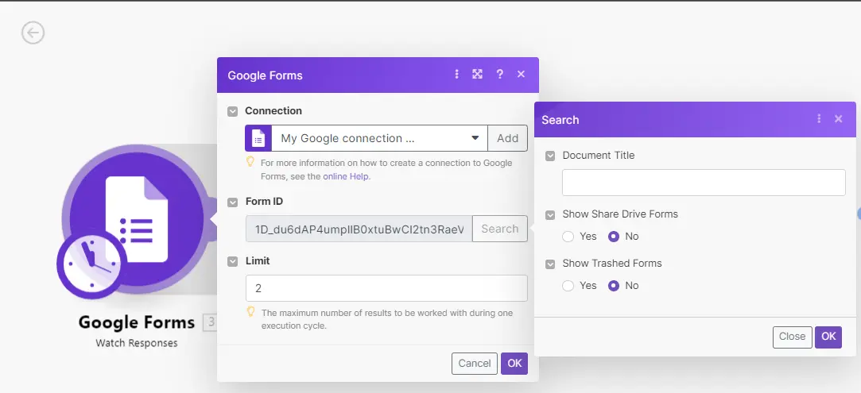Click the Form ID input field
This screenshot has width=861, height=393.
pos(359,229)
